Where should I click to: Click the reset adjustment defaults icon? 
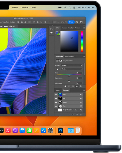[73, 86]
